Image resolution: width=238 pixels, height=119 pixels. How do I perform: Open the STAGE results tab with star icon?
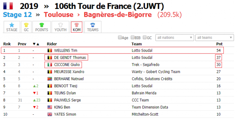click(12, 27)
